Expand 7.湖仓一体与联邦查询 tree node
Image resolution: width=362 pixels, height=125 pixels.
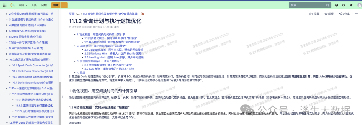pos(7,43)
